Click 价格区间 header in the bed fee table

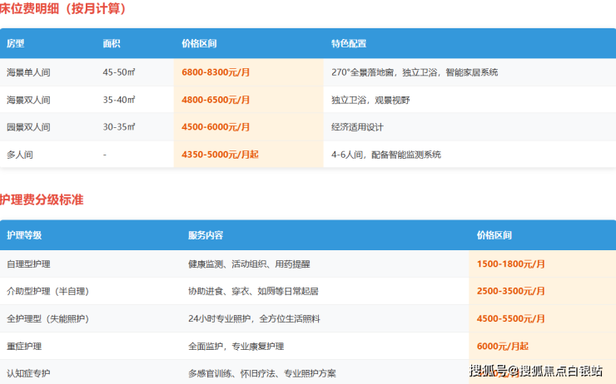(199, 44)
